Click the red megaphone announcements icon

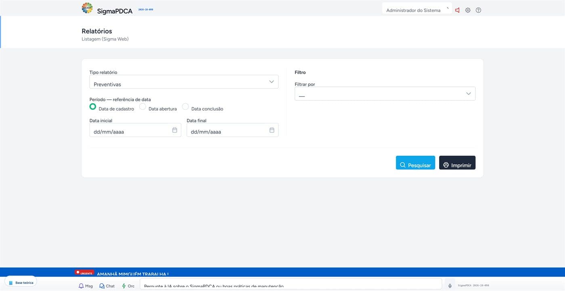pyautogui.click(x=457, y=10)
